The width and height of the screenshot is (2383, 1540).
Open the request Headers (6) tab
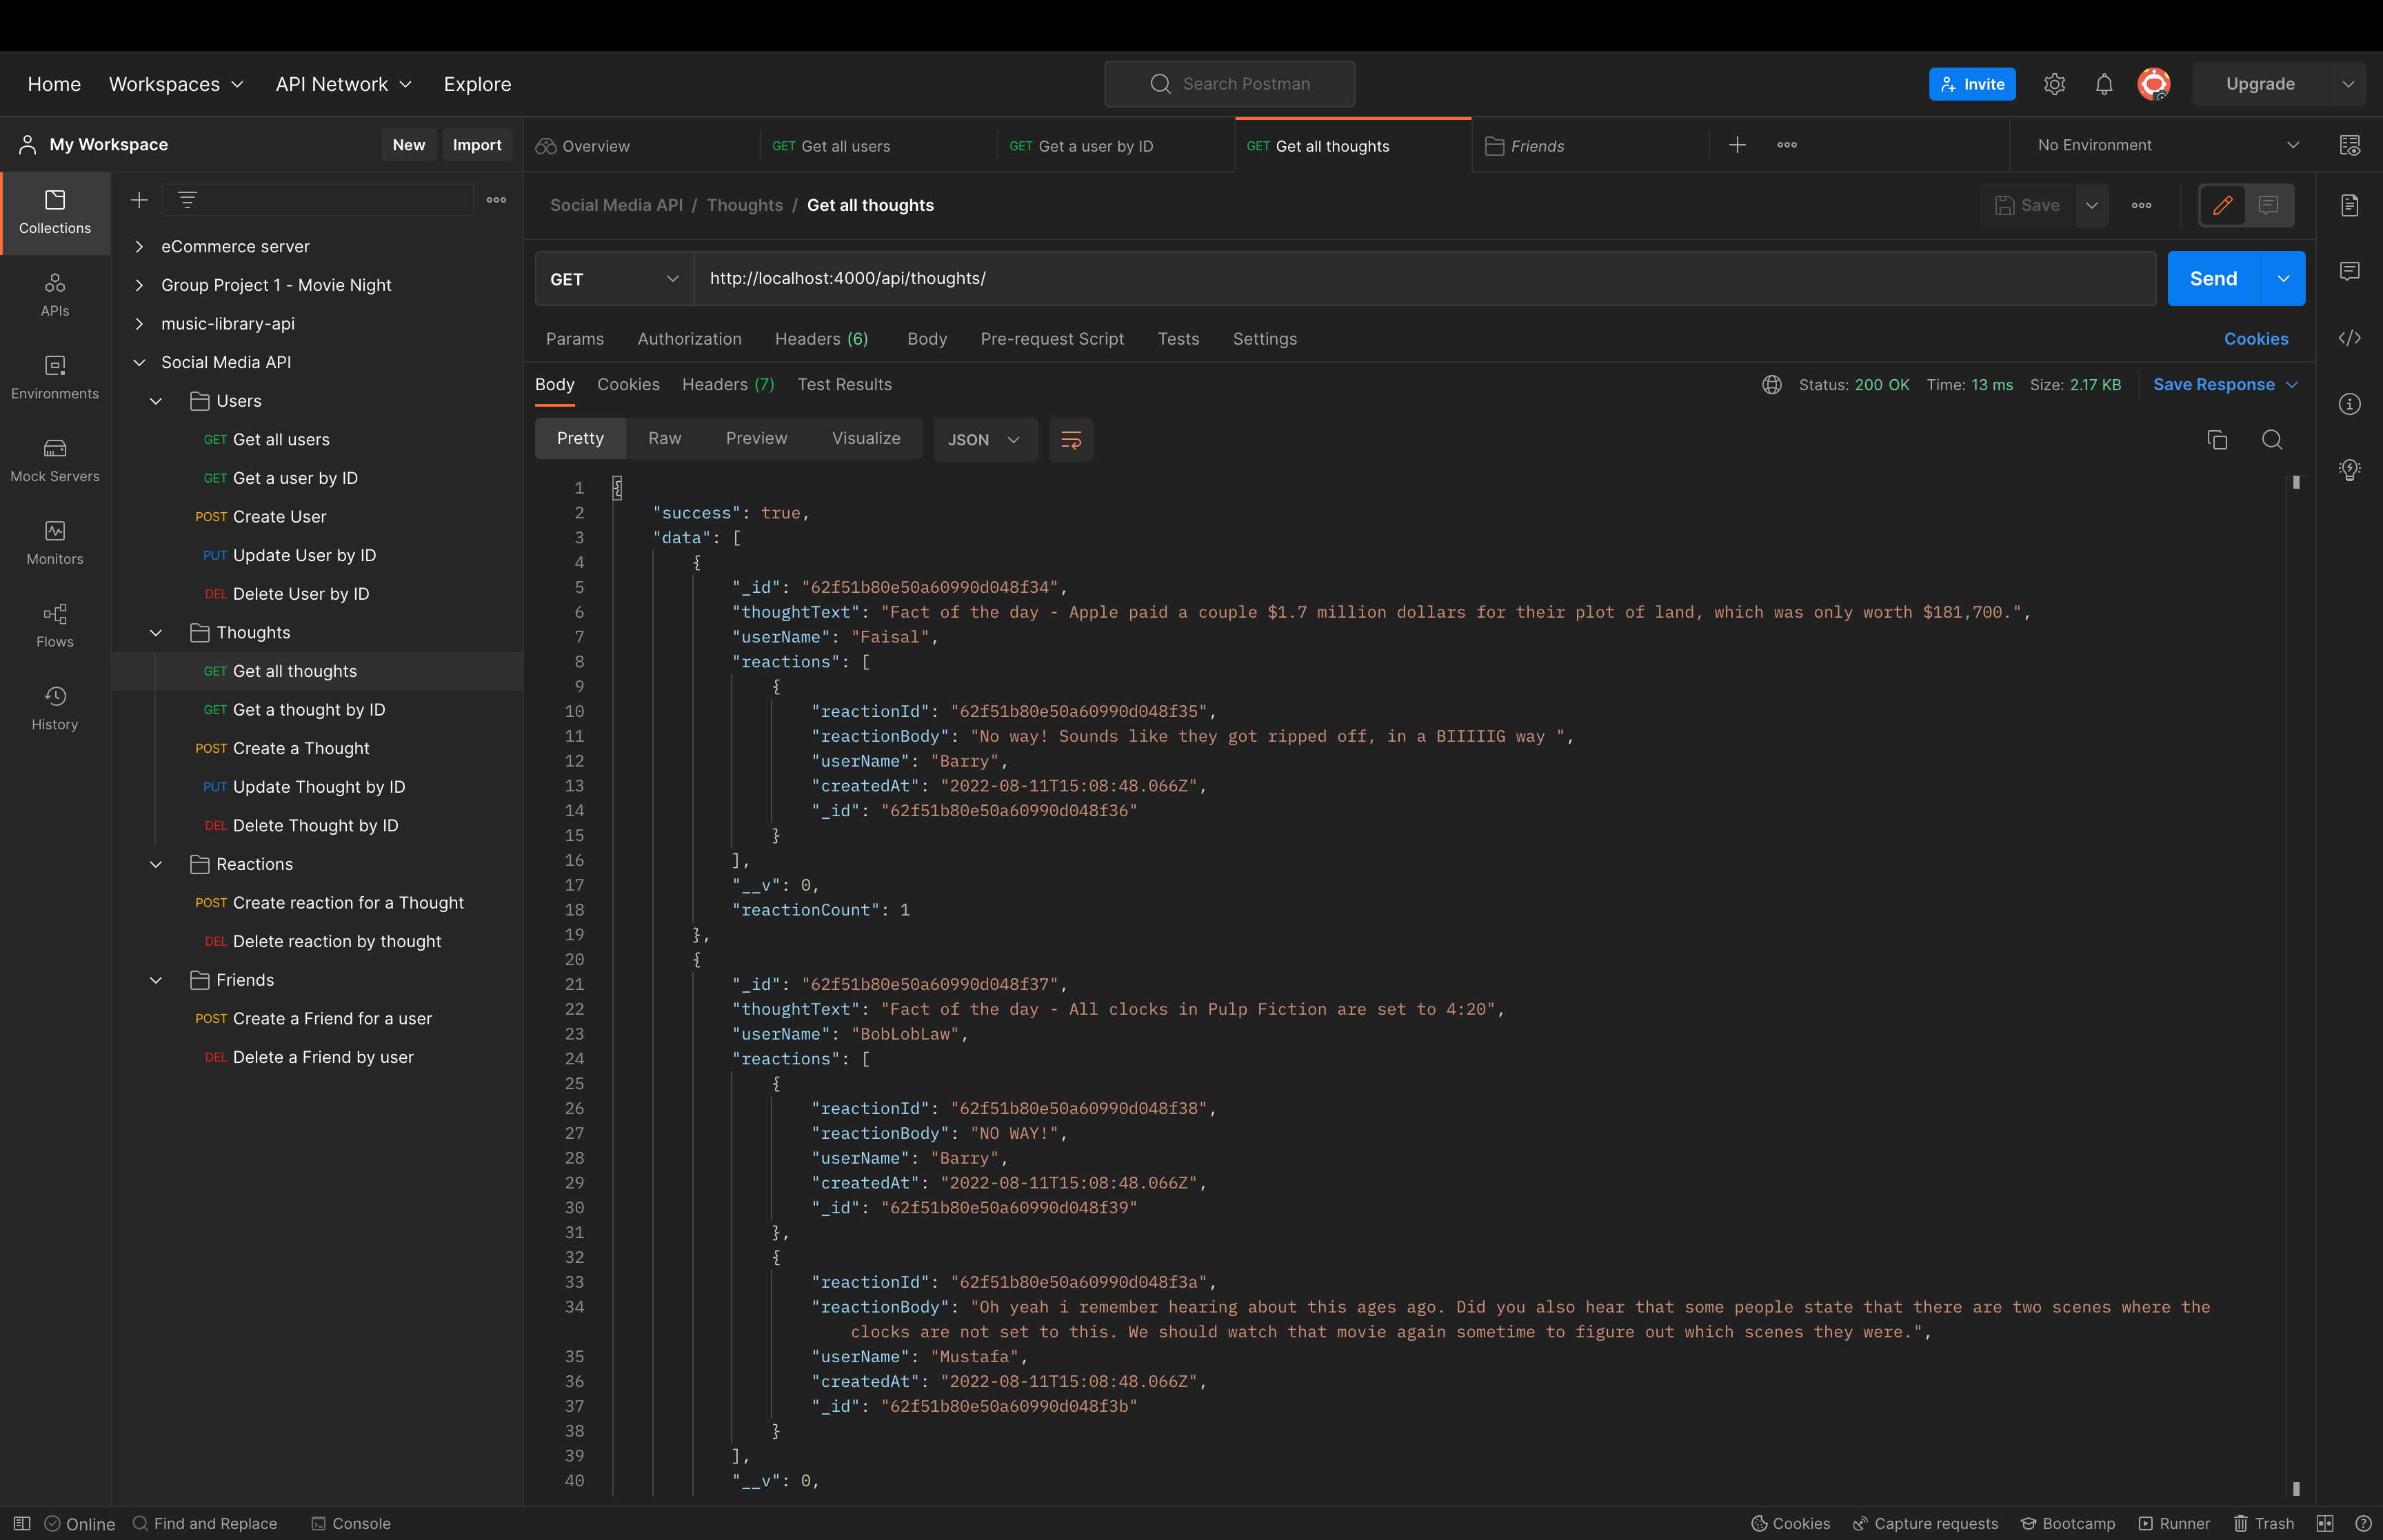(821, 339)
